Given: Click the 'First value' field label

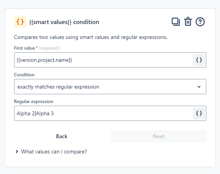Looking at the screenshot, I should [24, 48].
